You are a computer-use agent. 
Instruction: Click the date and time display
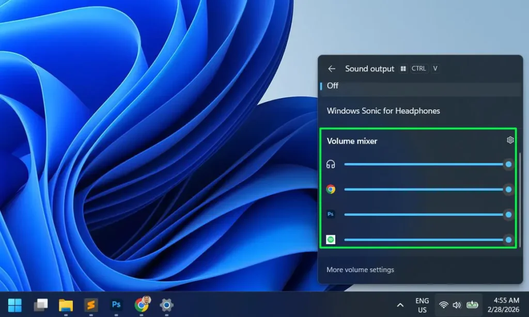click(503, 305)
